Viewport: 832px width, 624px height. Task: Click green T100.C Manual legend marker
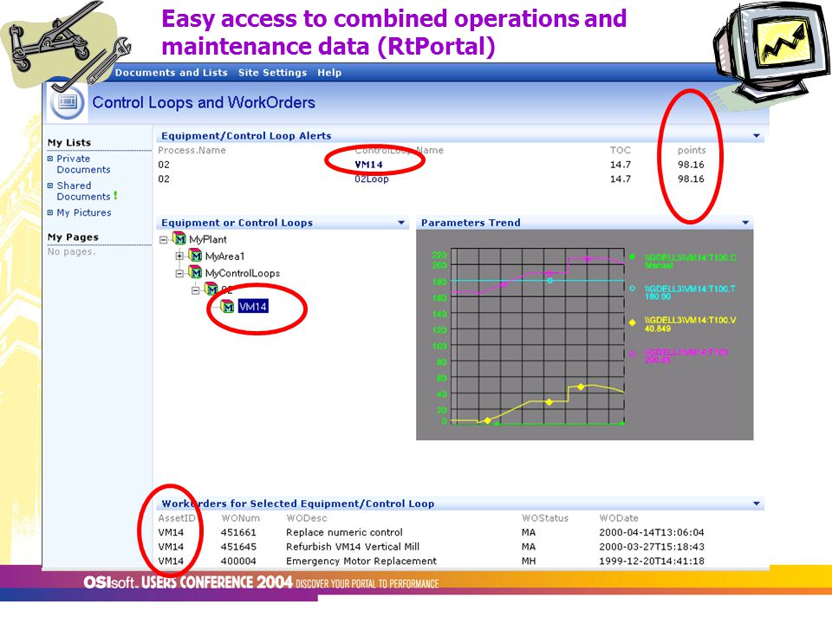point(632,257)
